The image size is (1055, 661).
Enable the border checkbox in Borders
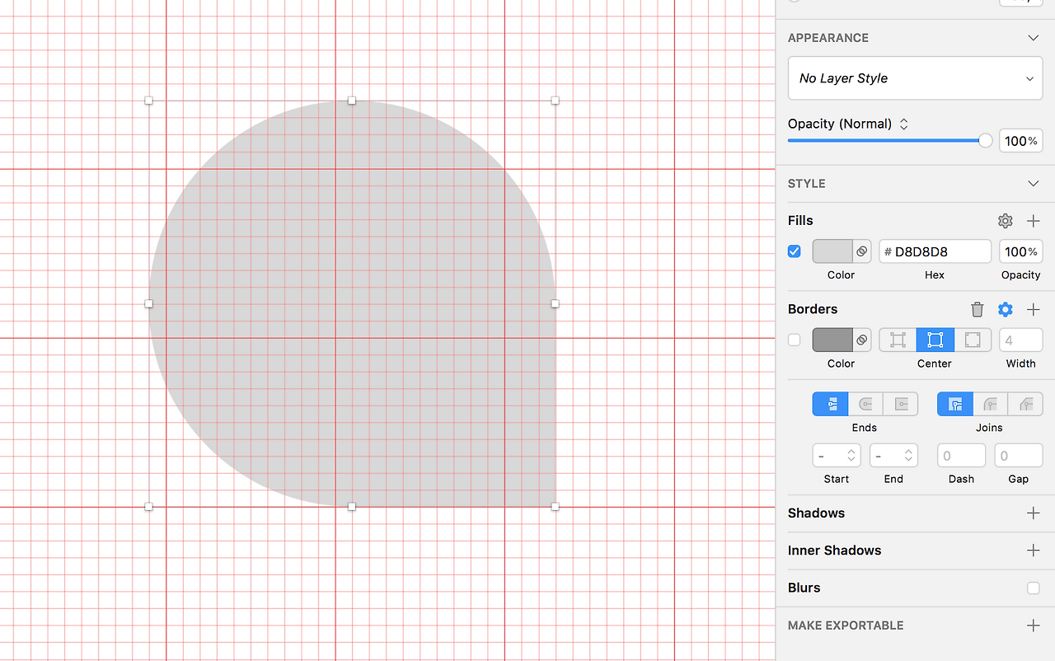click(794, 340)
